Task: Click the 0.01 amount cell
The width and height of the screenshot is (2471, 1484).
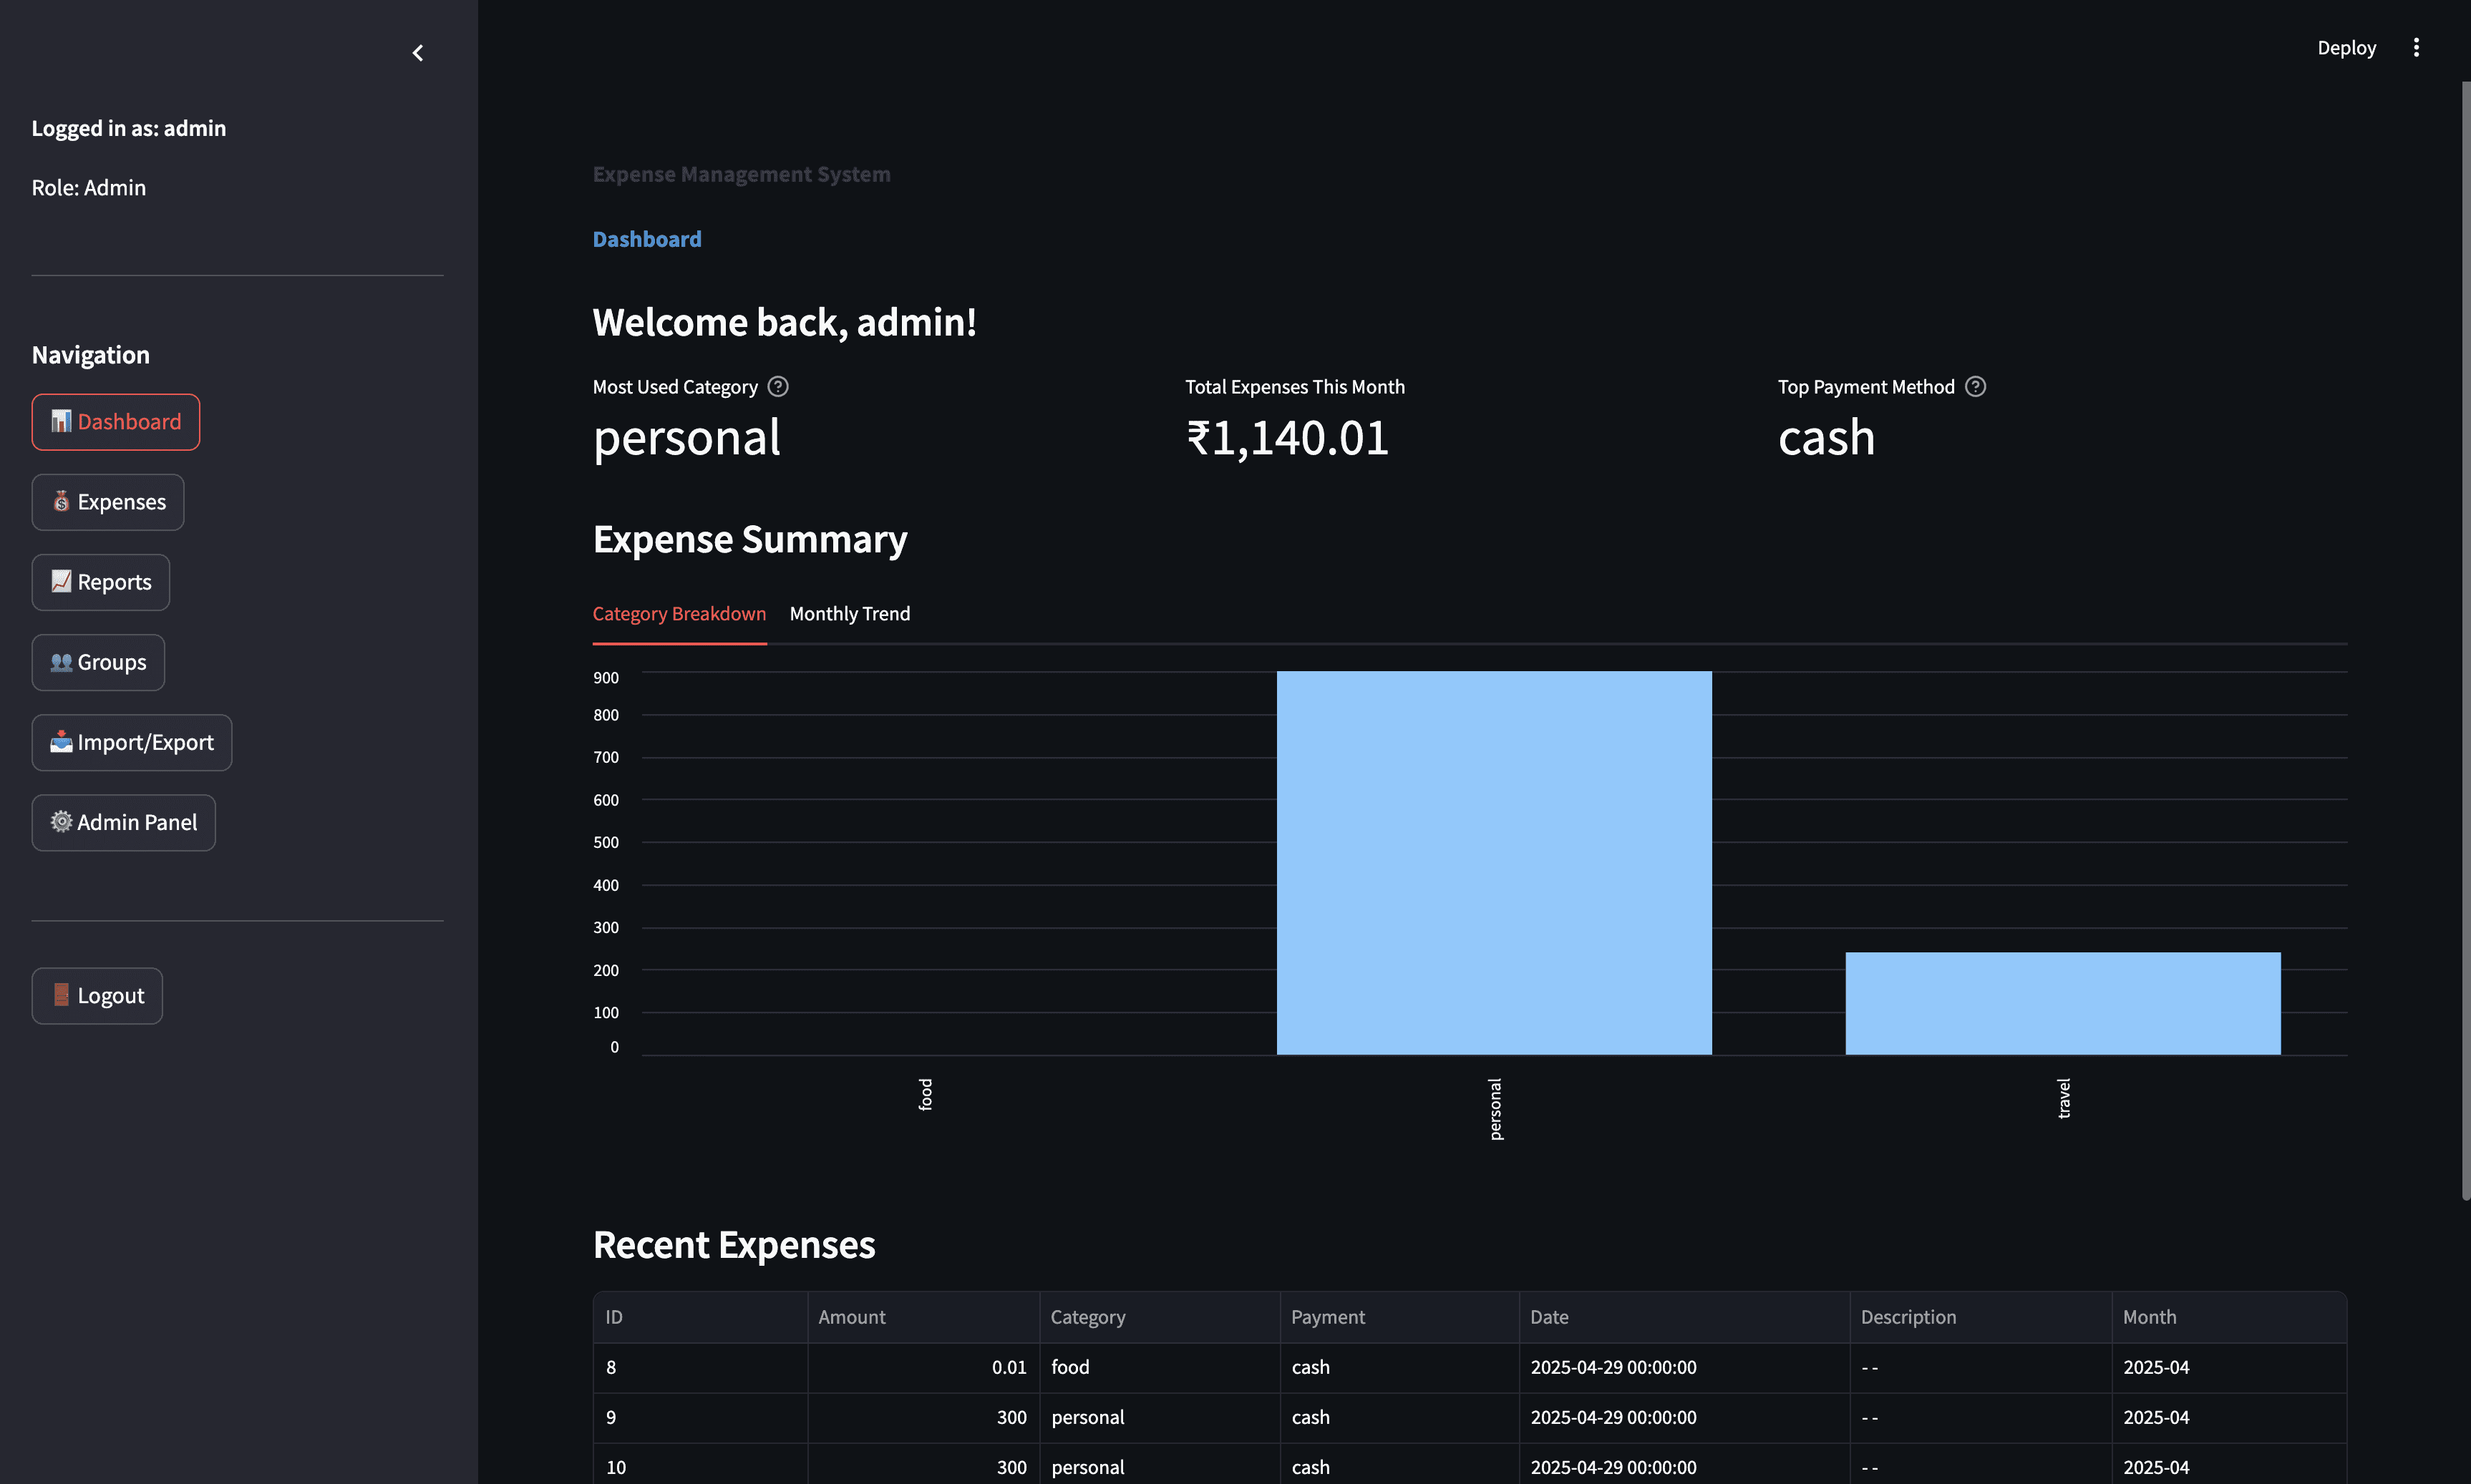Action: point(923,1367)
